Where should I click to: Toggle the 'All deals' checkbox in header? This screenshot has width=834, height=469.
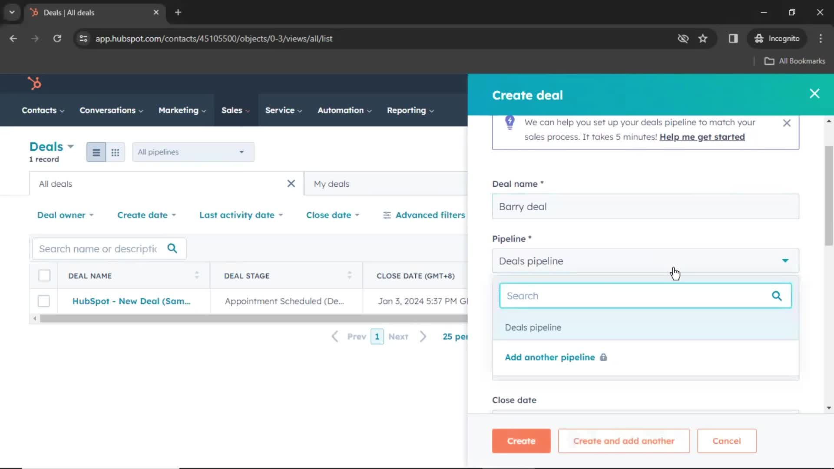[44, 275]
